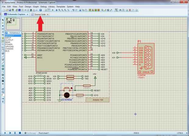The image size is (189, 136).
Task: Select BIDIR in the terminals list
Action: point(13,42)
